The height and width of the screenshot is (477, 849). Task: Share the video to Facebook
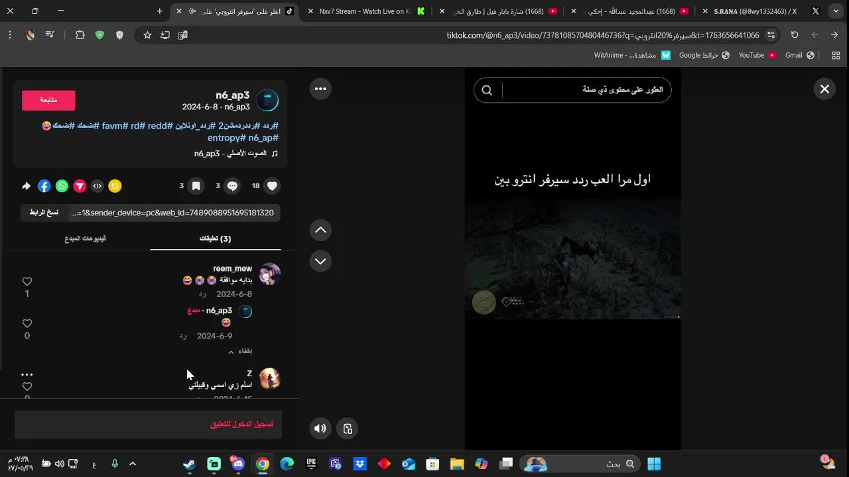click(44, 186)
